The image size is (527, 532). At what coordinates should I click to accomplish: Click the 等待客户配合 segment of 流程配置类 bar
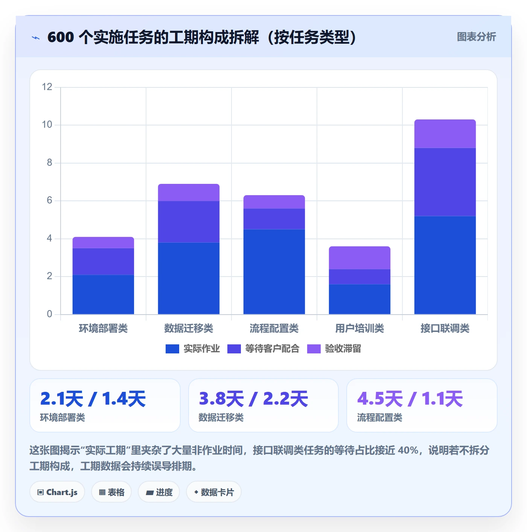tap(274, 219)
